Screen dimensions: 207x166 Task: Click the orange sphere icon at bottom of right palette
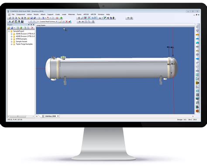(x=197, y=111)
